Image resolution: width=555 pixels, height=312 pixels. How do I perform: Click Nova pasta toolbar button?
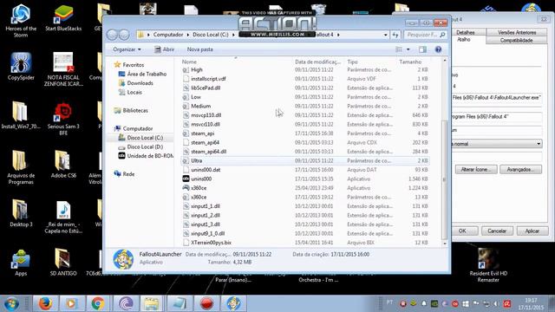tap(200, 49)
